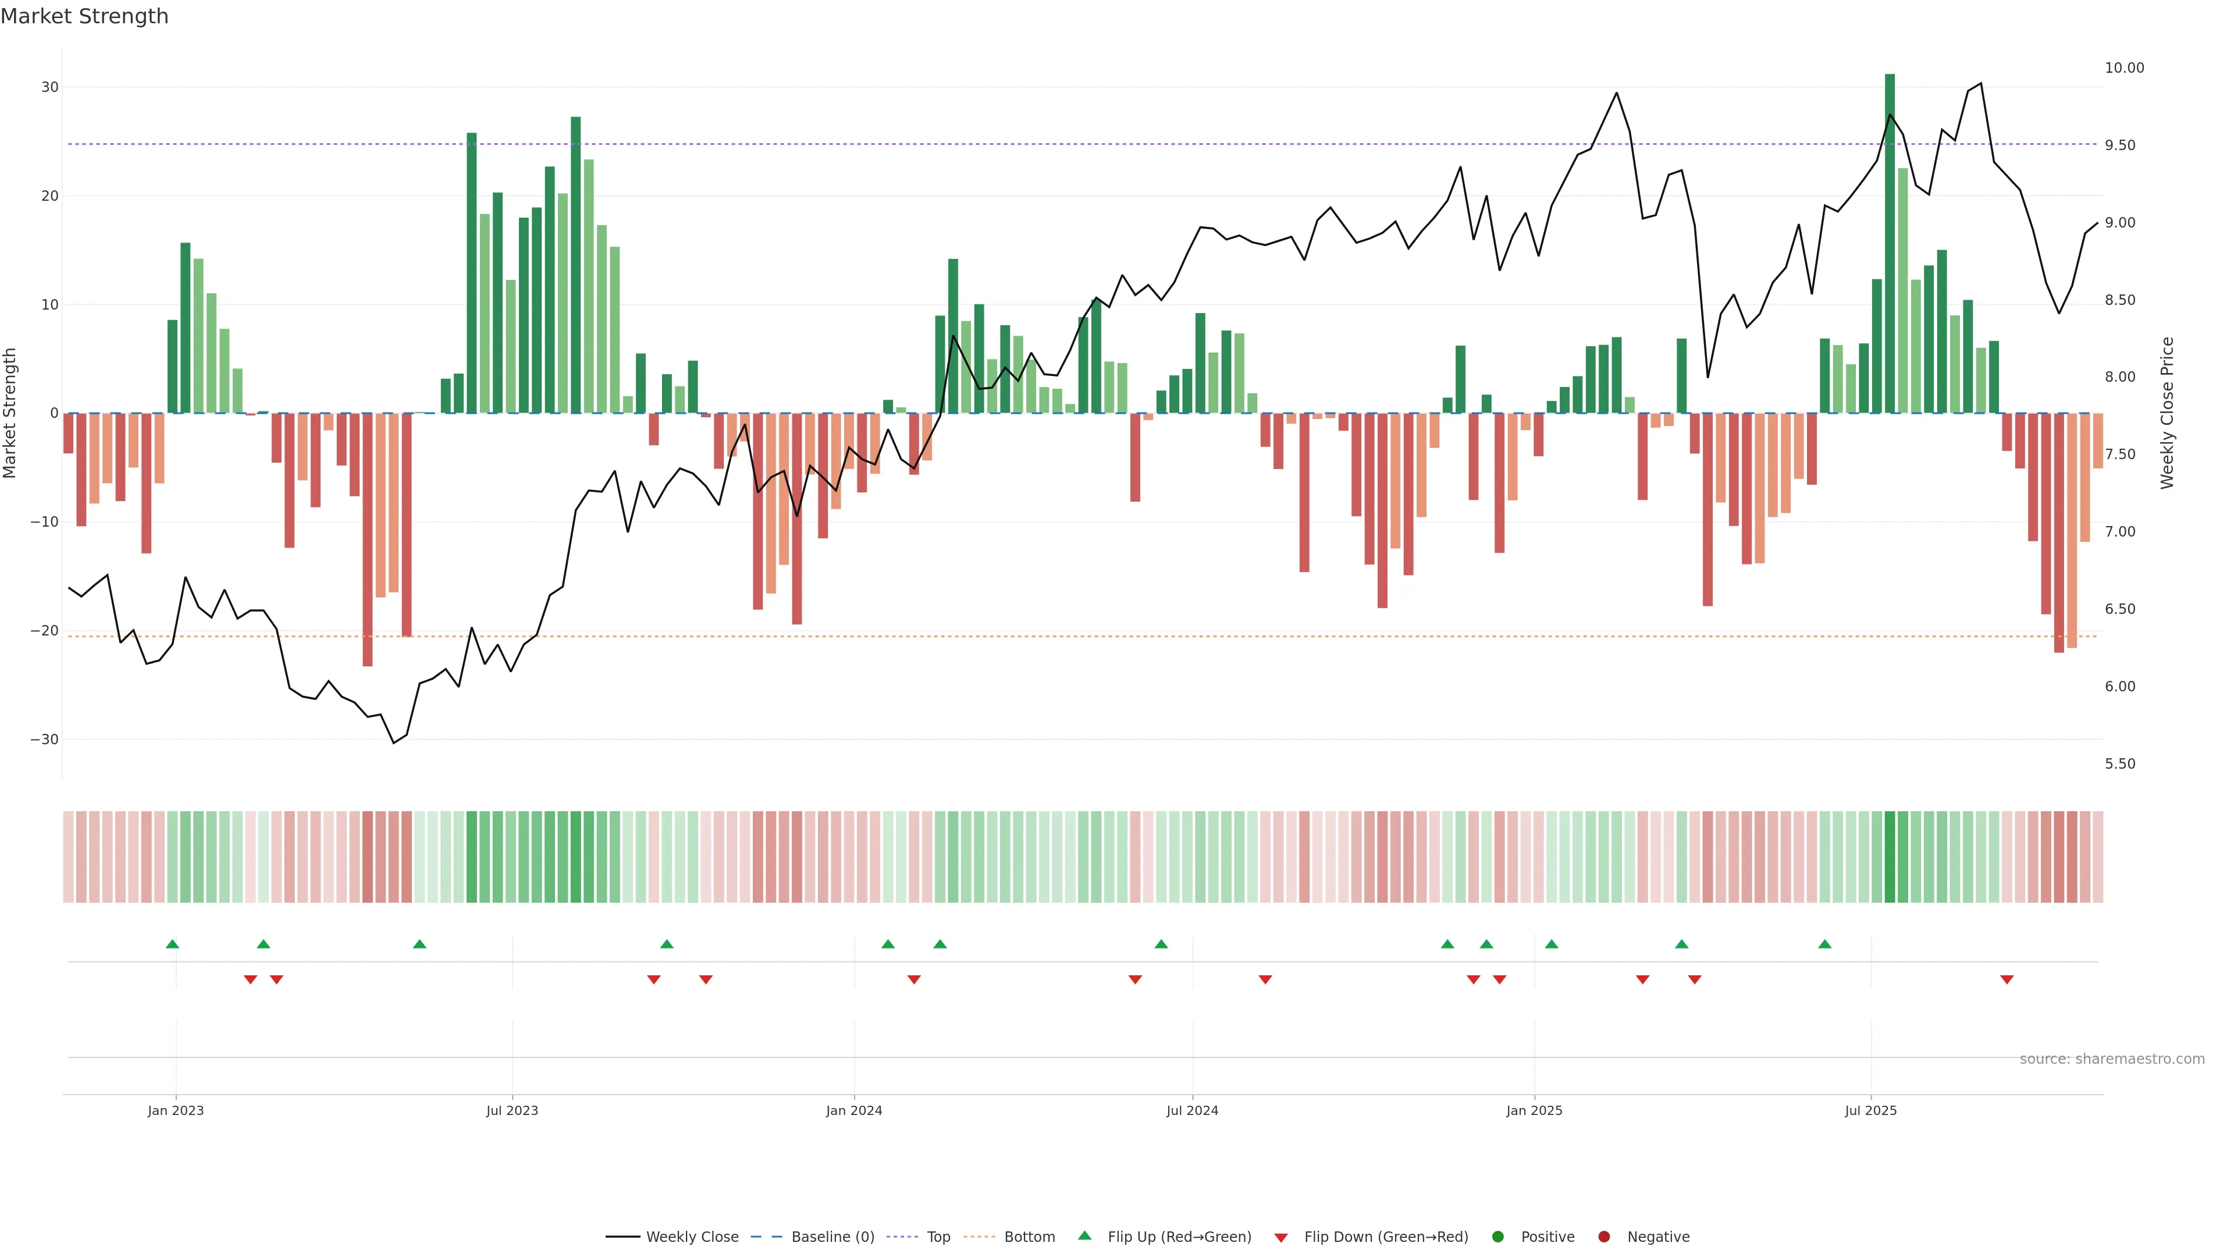Click the 10.00 Weekly Close Price axis tick
2234x1257 pixels.
(2124, 68)
